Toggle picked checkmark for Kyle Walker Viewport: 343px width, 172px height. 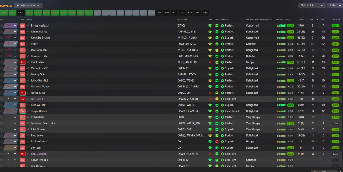(x=1, y=105)
